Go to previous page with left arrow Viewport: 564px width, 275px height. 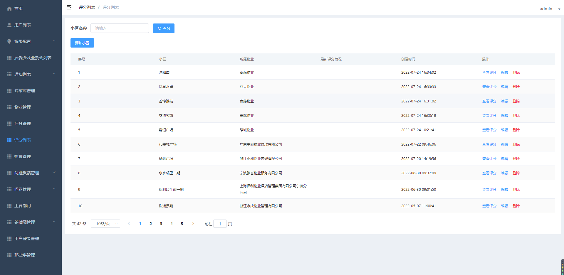[x=129, y=224]
